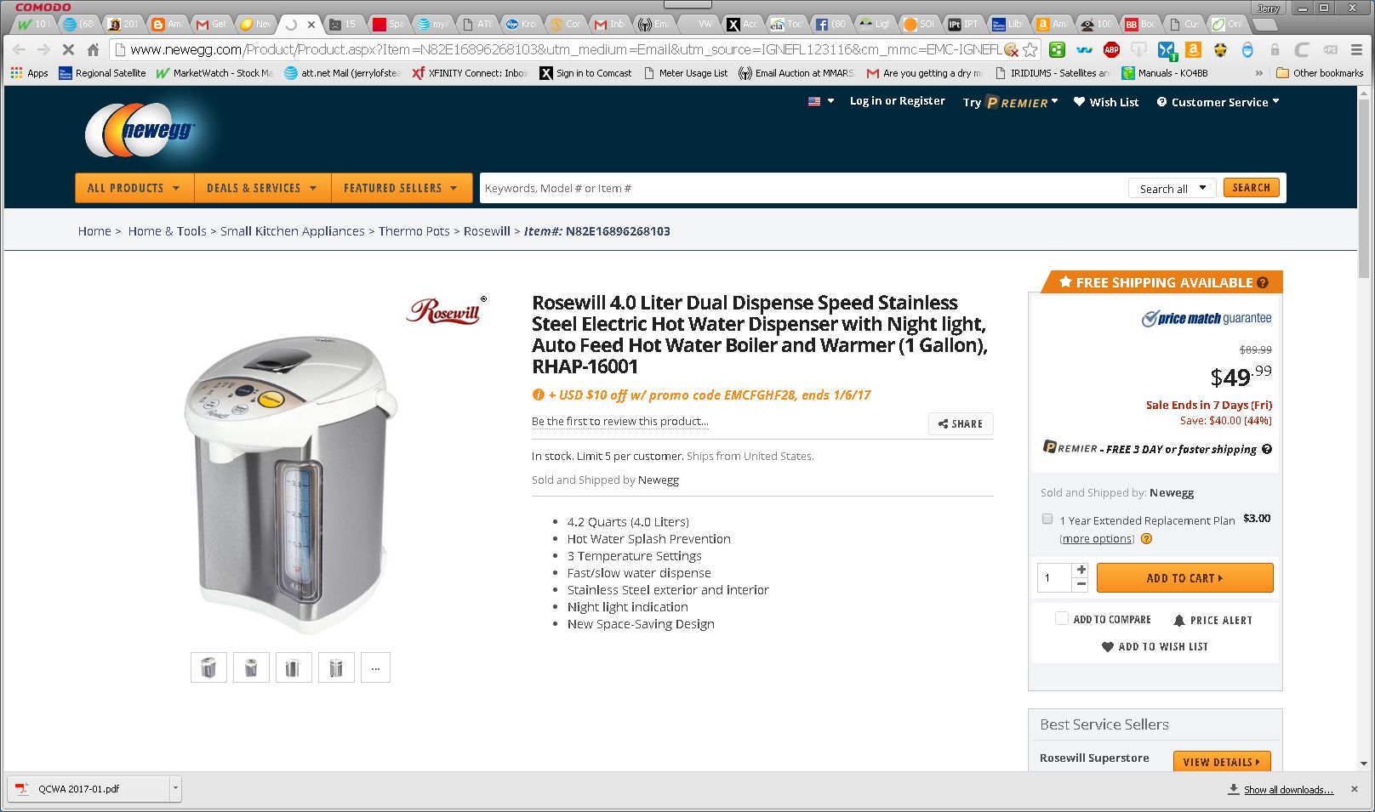Screen dimensions: 1375x812
Task: Expand the download item options arrow
Action: 175,789
